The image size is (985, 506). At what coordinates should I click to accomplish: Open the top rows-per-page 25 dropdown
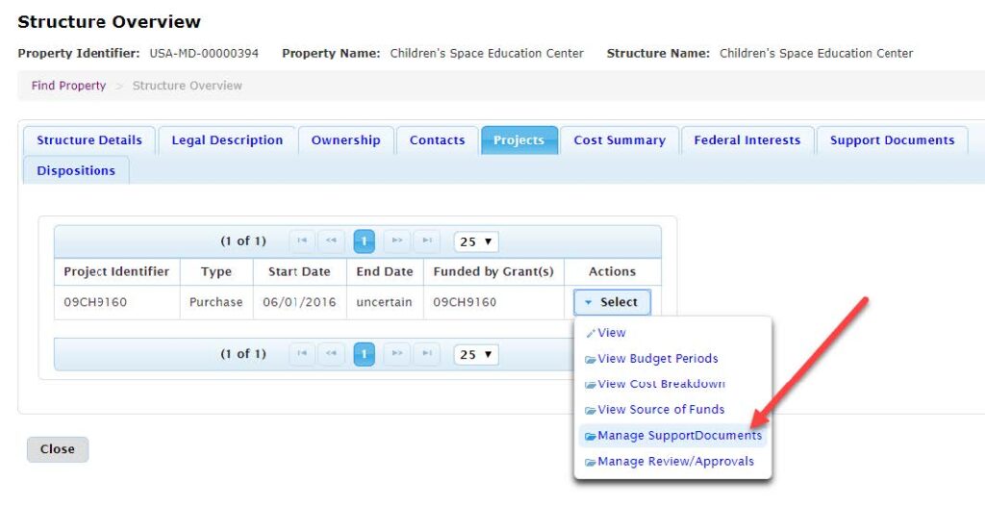476,241
